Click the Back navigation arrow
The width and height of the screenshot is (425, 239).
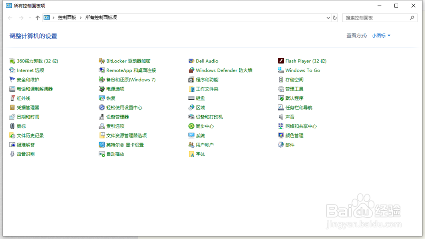[10, 18]
